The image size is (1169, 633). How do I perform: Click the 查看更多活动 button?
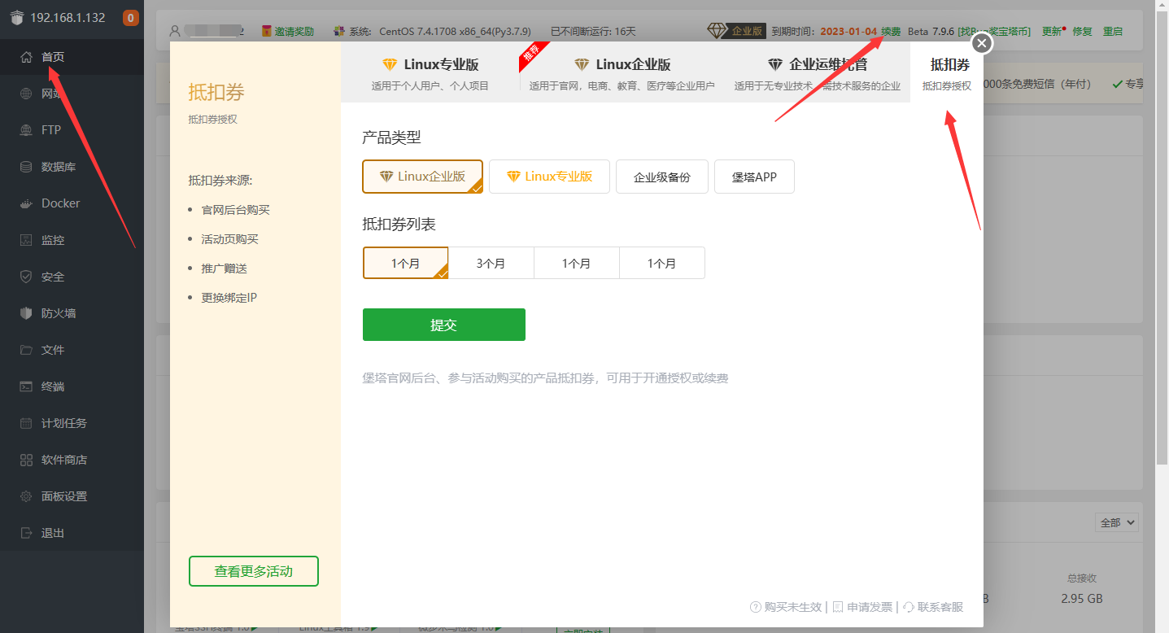254,571
